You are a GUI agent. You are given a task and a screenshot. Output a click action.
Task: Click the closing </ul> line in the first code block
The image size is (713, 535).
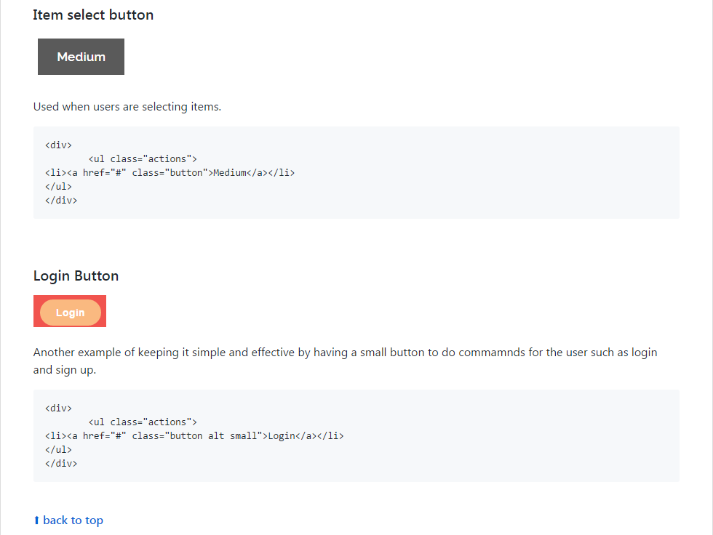tap(58, 187)
